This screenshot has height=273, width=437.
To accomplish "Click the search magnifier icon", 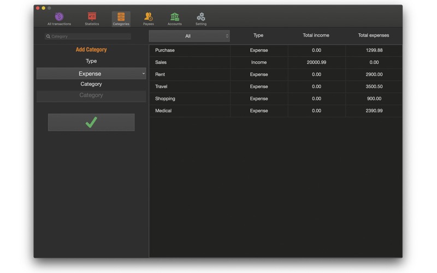I will coord(48,36).
